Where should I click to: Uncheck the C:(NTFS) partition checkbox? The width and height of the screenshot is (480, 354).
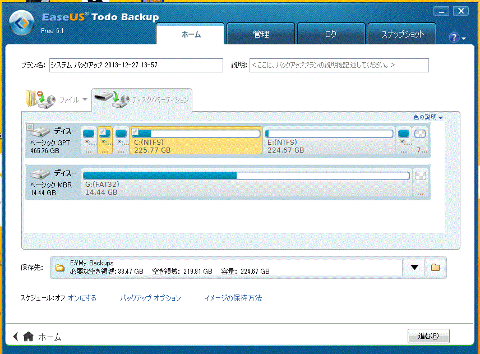point(135,132)
